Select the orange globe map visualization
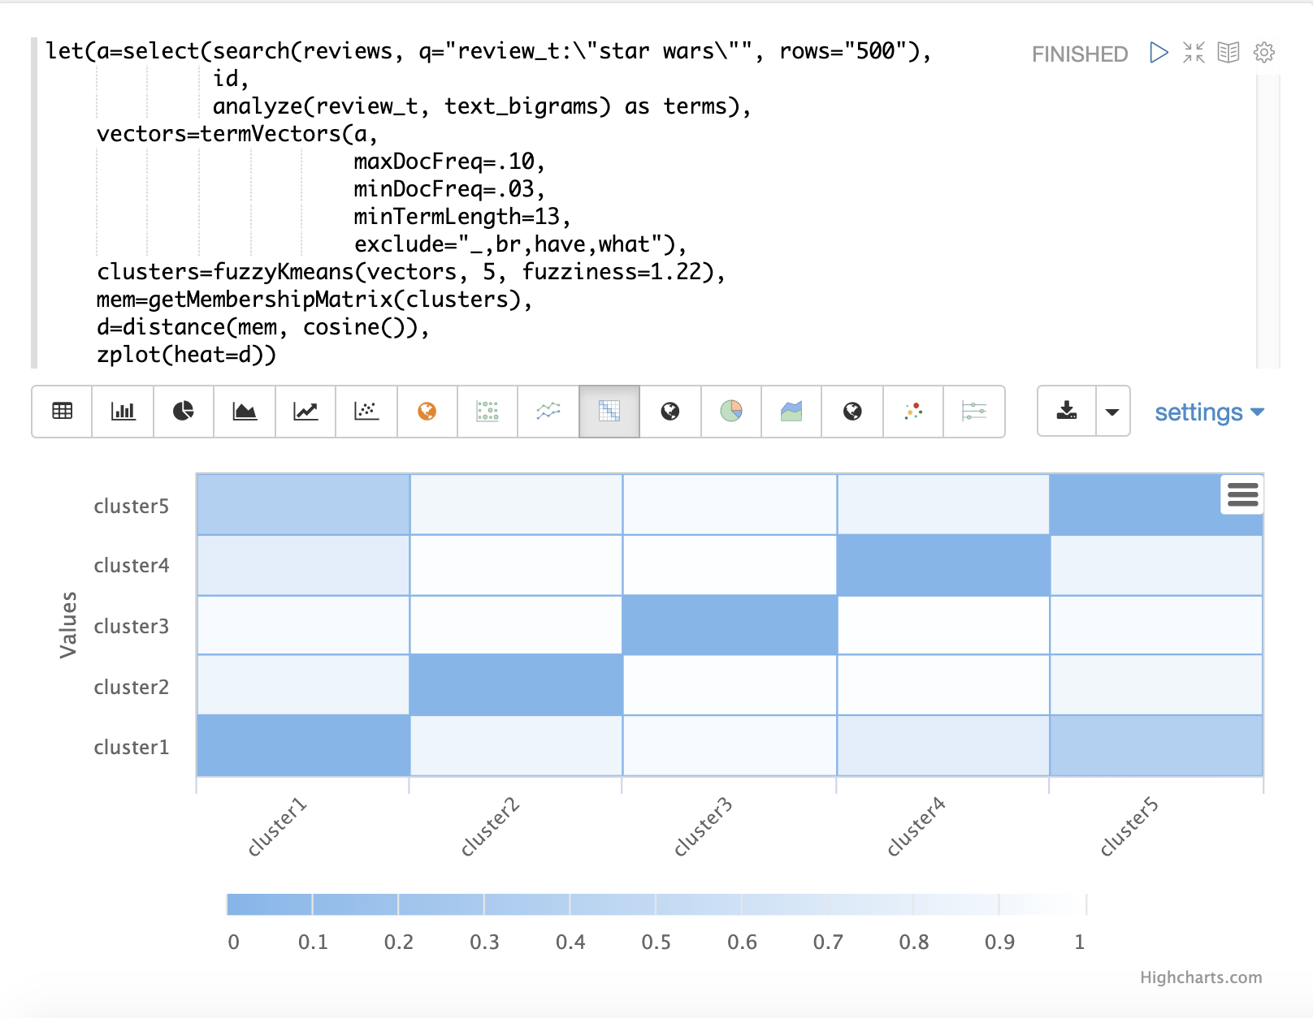 click(427, 412)
